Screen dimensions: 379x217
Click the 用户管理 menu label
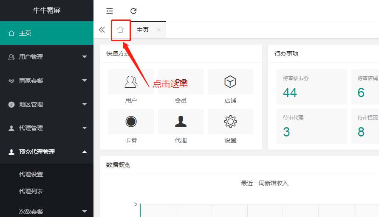[31, 57]
